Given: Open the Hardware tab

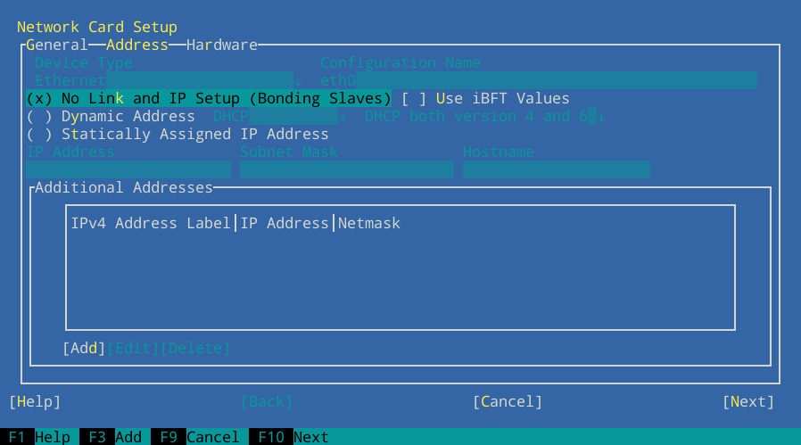Looking at the screenshot, I should pyautogui.click(x=221, y=45).
